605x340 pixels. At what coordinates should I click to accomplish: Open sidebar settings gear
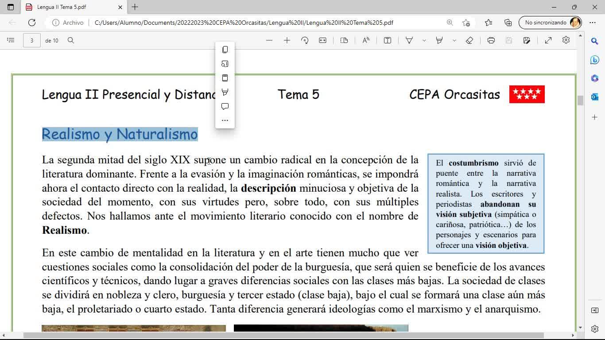click(595, 329)
